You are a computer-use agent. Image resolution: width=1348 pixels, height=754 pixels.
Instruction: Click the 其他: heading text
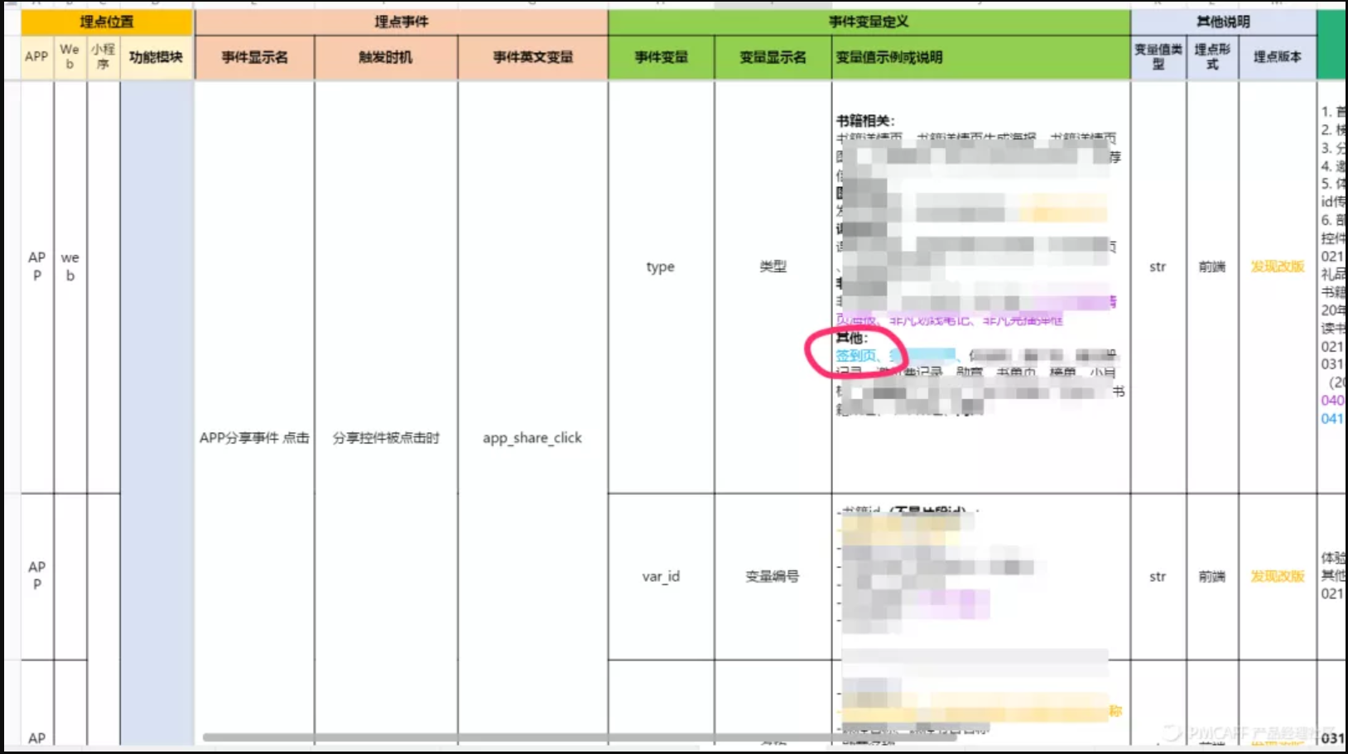852,338
